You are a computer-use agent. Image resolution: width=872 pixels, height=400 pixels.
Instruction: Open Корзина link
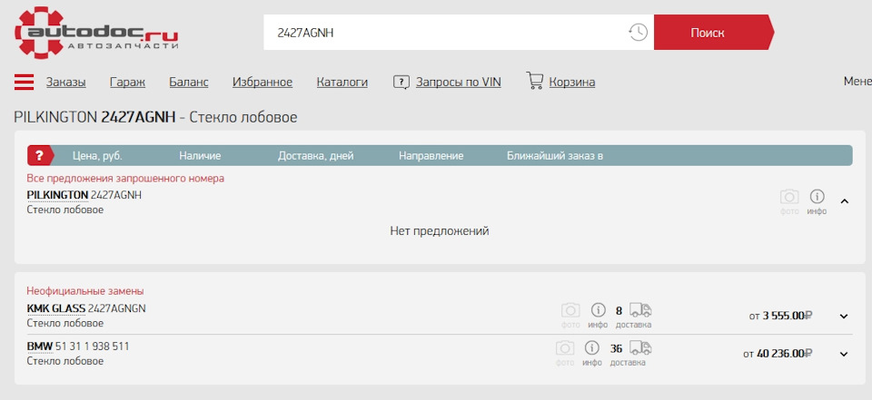[571, 83]
